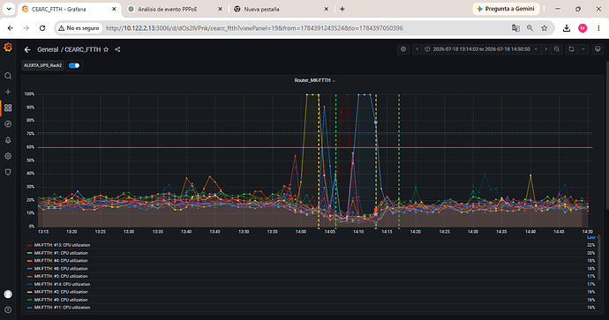
Task: Click the #1 series green color swatch
Action: pyautogui.click(x=29, y=253)
